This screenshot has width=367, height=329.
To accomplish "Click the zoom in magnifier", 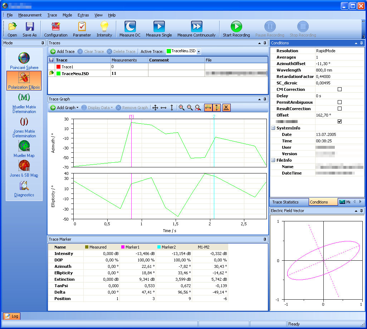I will [x=181, y=108].
